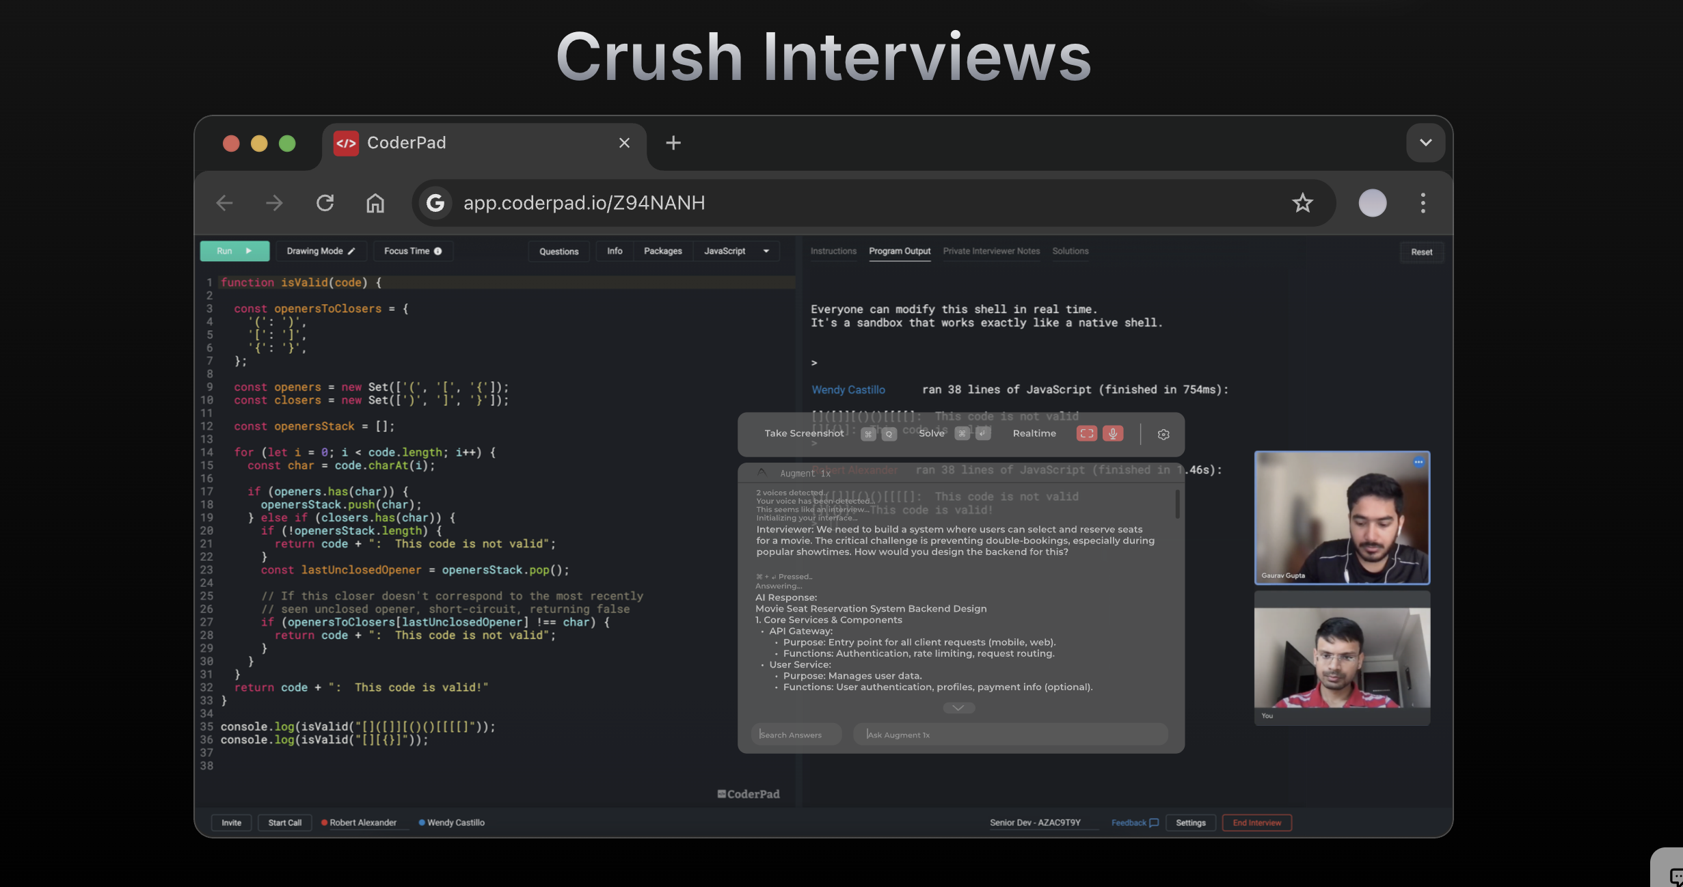Select the Program Output tab
Screen dimensions: 1683x887
point(900,251)
